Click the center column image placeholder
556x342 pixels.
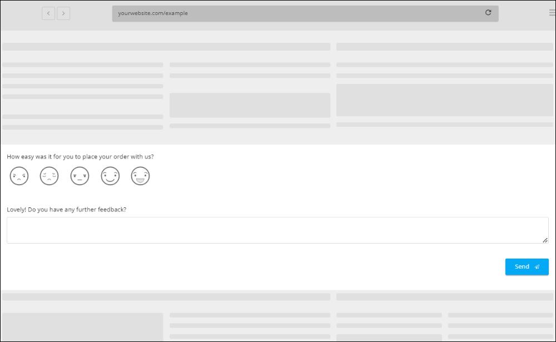[x=250, y=105]
